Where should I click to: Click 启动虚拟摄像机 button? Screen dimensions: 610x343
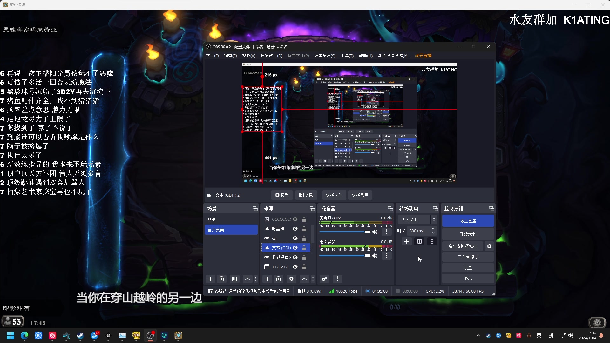[x=463, y=246]
